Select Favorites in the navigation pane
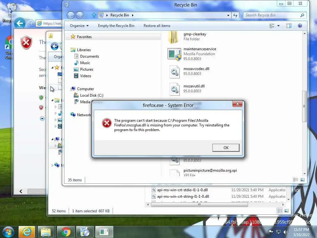The width and height of the screenshot is (317, 238). click(x=84, y=37)
